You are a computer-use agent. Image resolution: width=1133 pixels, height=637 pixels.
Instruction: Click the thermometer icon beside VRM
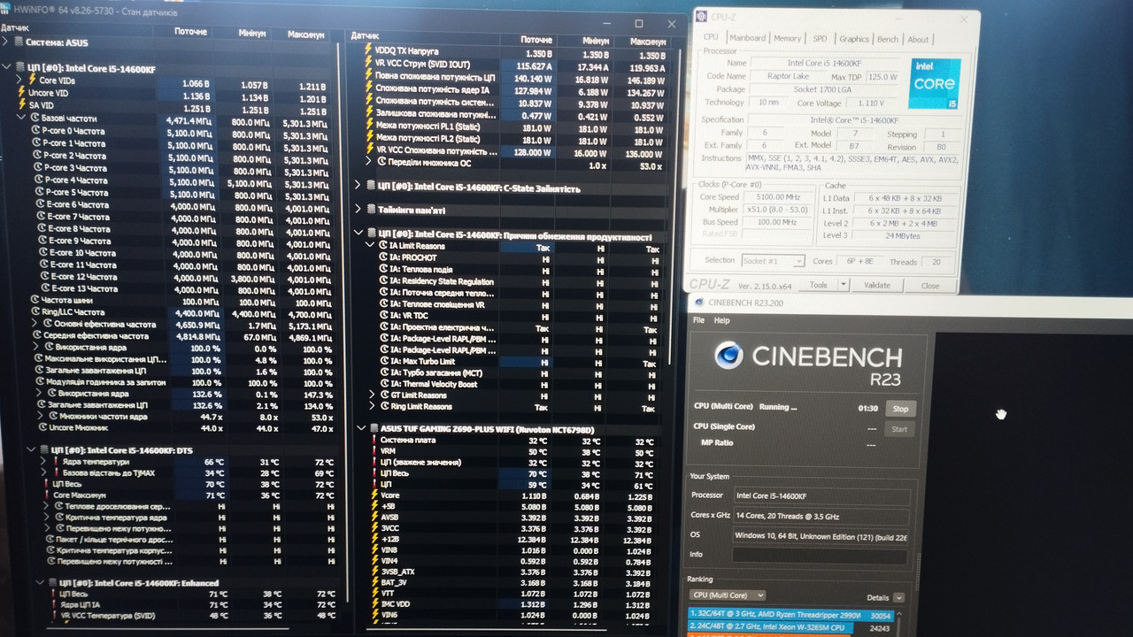click(x=374, y=451)
